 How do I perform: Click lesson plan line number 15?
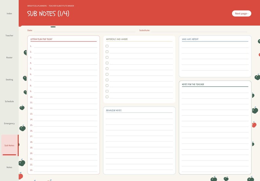pyautogui.click(x=65, y=125)
